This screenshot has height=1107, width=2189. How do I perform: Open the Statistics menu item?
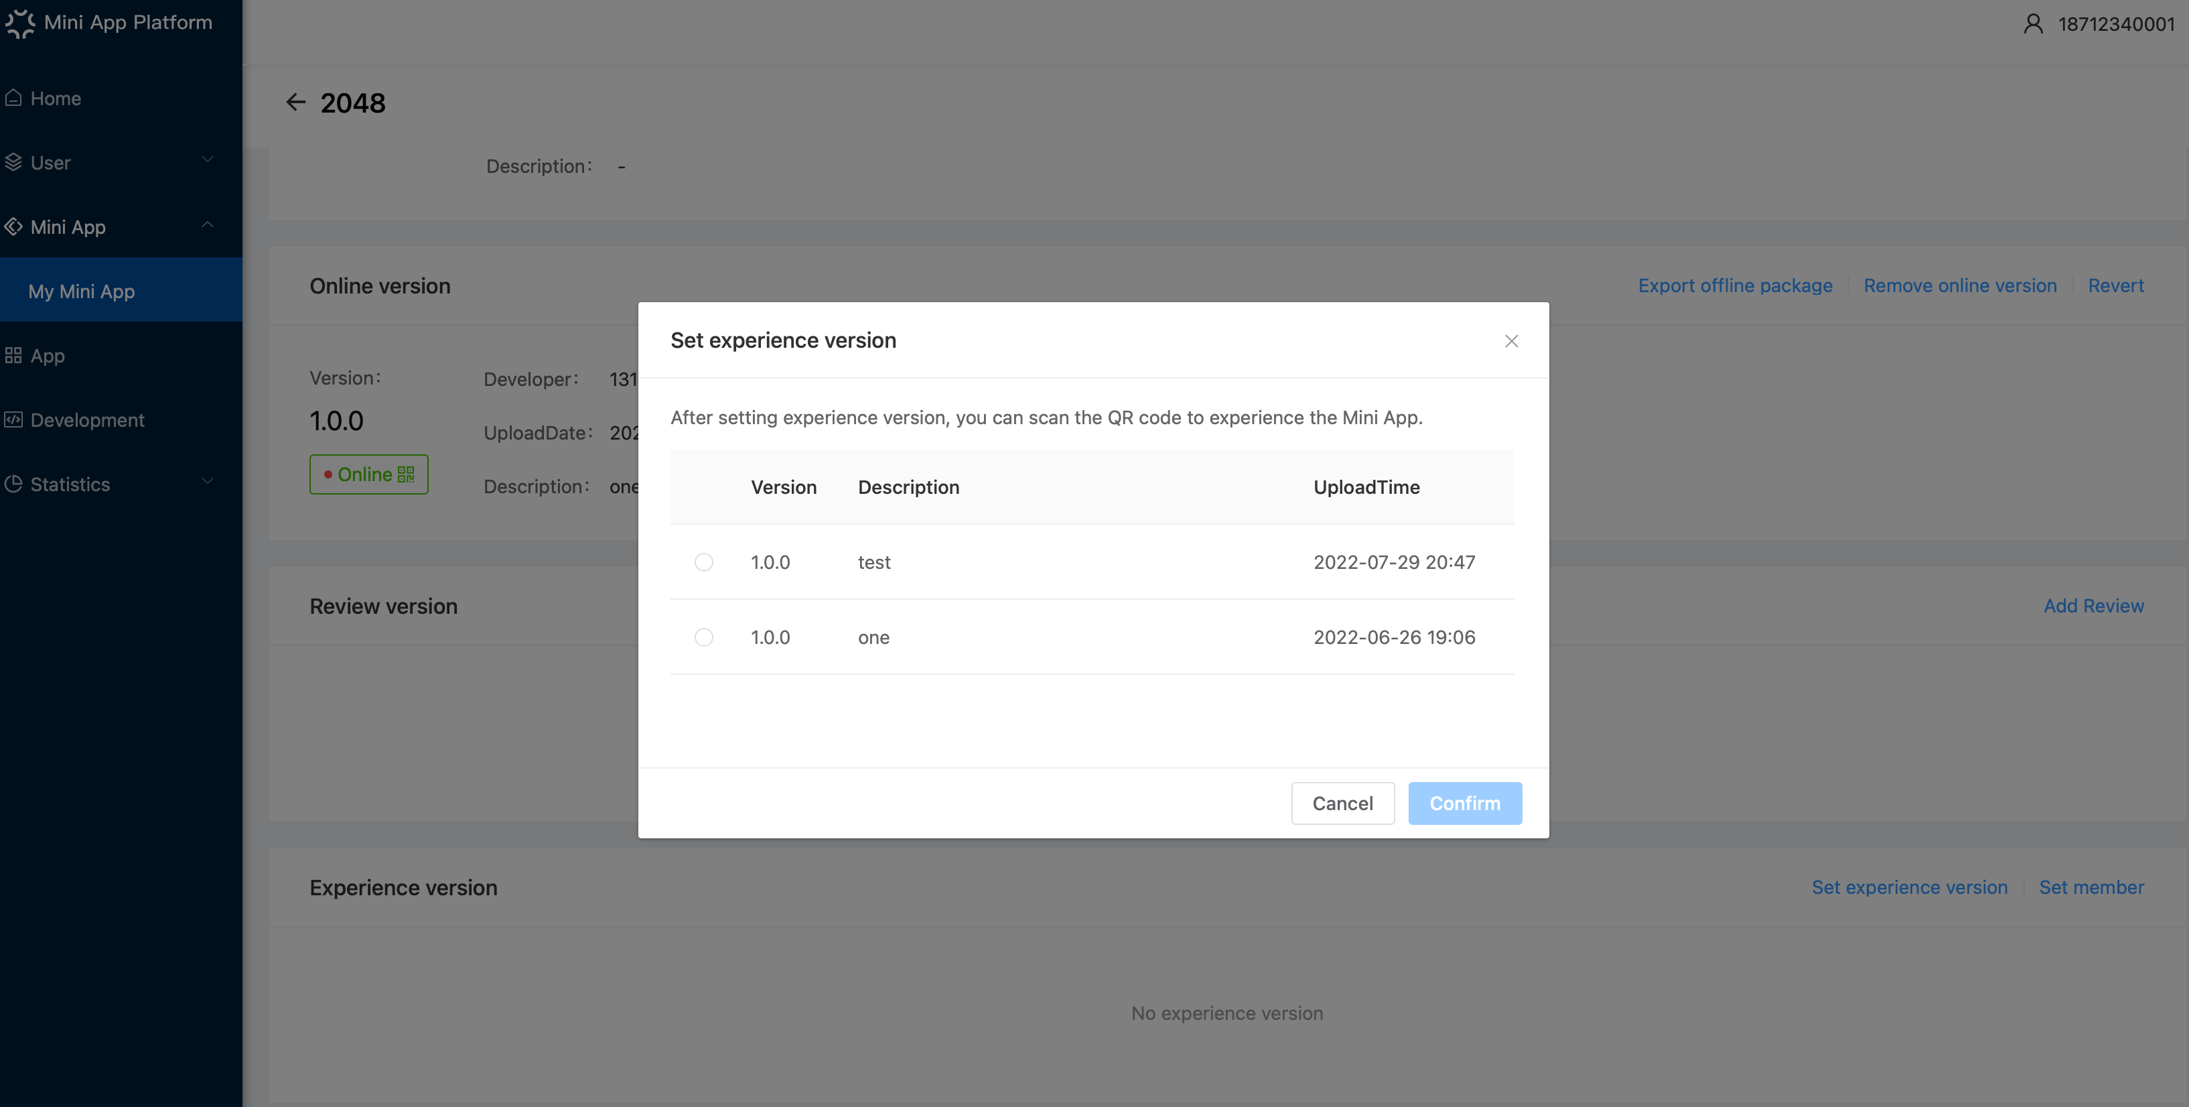pyautogui.click(x=121, y=484)
